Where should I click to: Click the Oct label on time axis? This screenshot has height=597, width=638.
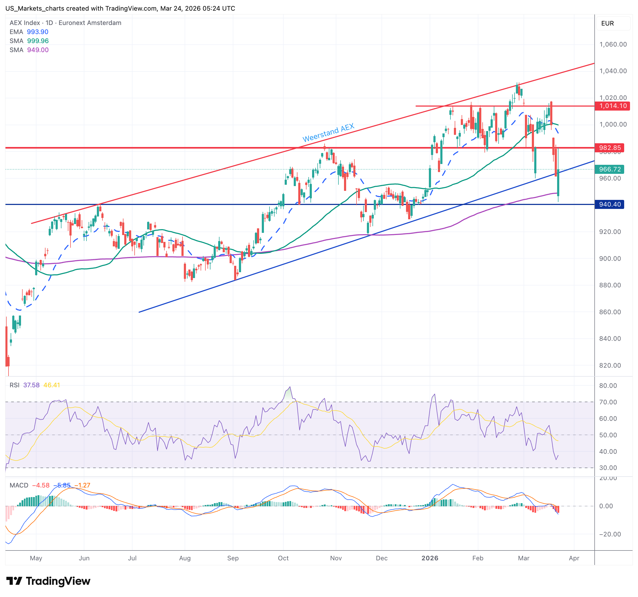coord(283,558)
